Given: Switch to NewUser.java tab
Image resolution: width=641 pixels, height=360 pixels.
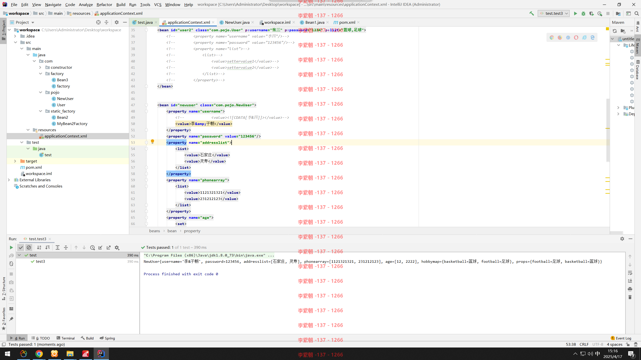Looking at the screenshot, I should (x=237, y=22).
